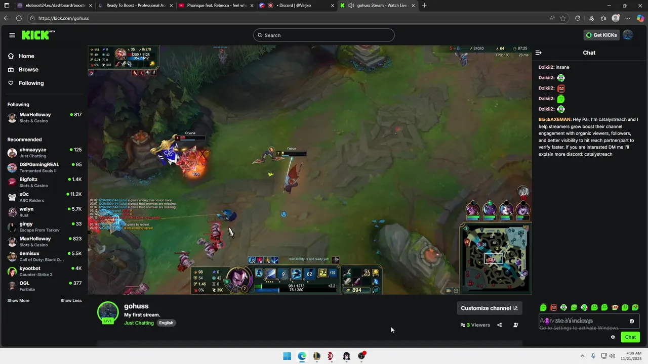Viewport: 648px width, 364px height.
Task: Switch to Ready To Boost tab
Action: [135, 6]
